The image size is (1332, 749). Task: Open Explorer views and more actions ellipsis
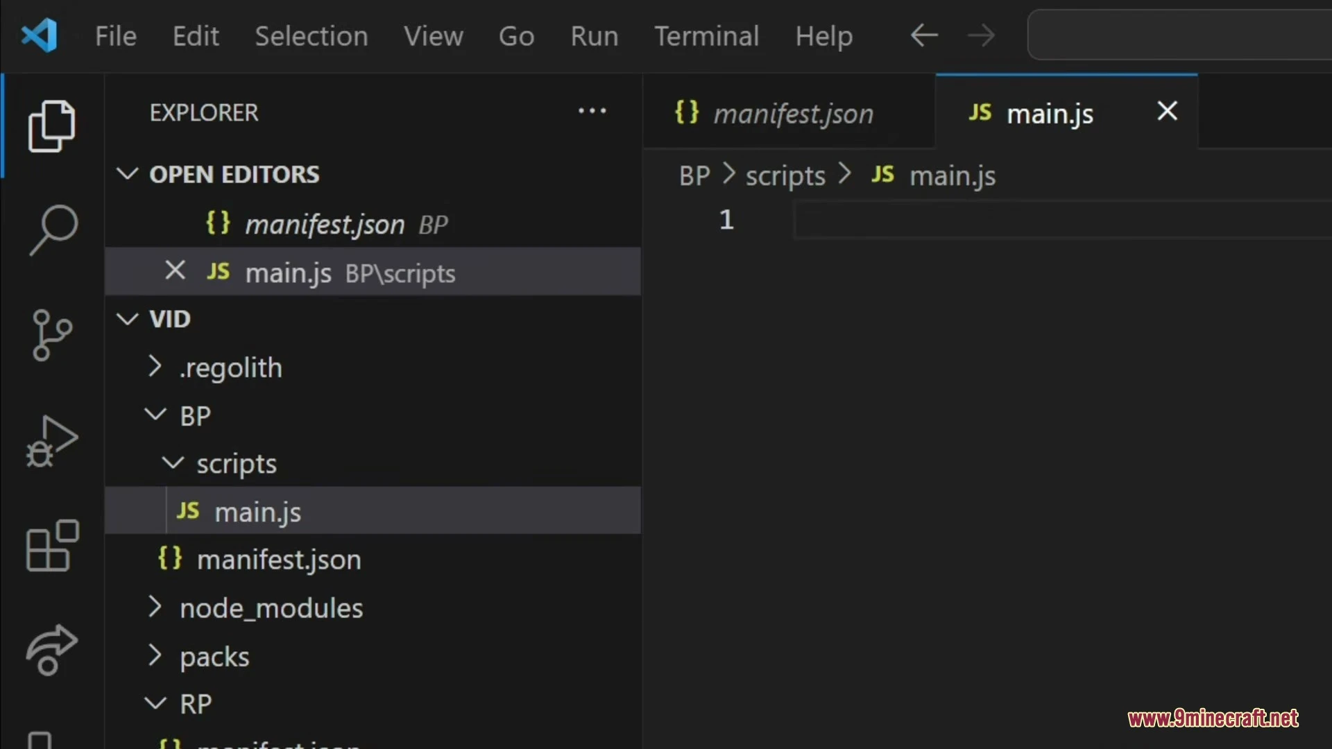tap(592, 111)
